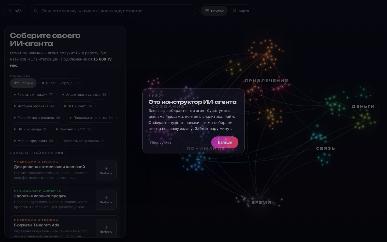Toggle the Аналитика и данные filter chip
This screenshot has width=387, height=242.
pyautogui.click(x=84, y=95)
